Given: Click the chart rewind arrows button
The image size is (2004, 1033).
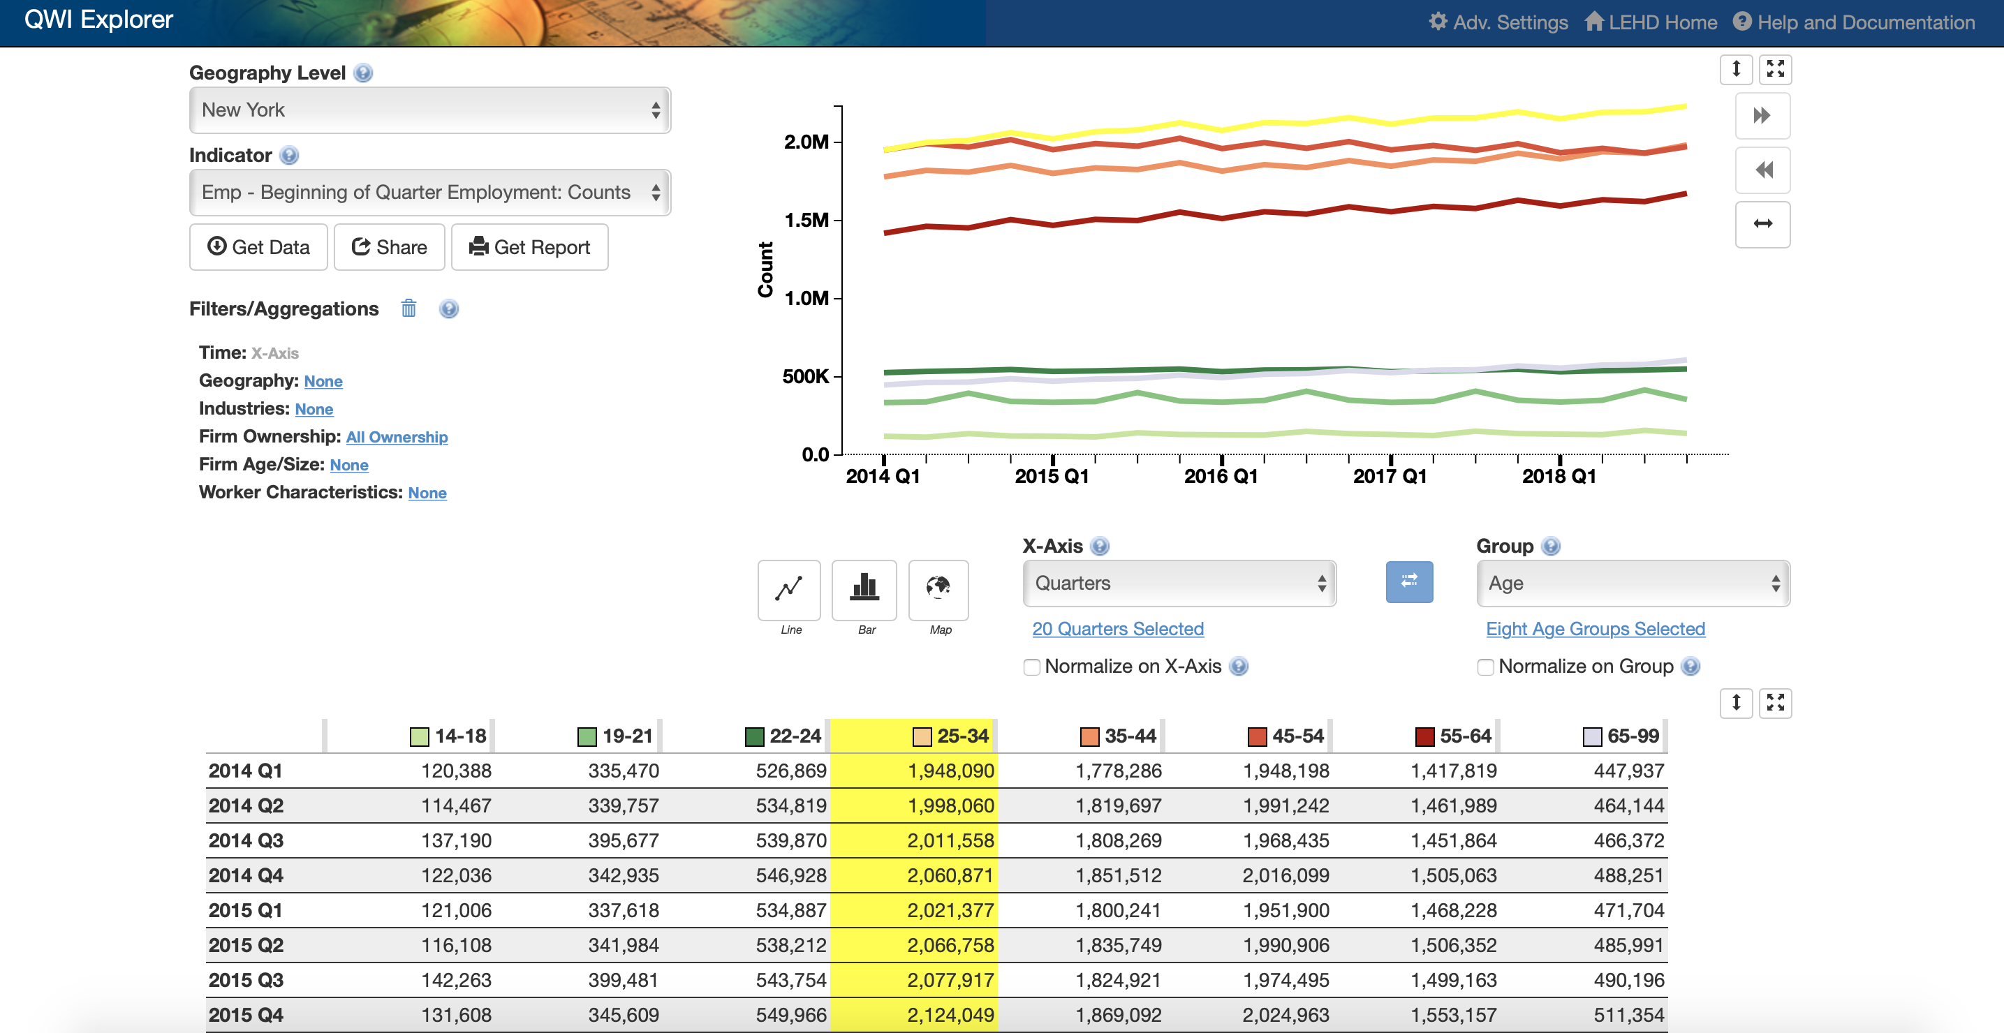Looking at the screenshot, I should [x=1762, y=170].
